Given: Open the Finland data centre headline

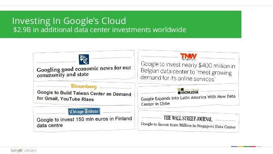Looking at the screenshot, I should [x=84, y=122].
